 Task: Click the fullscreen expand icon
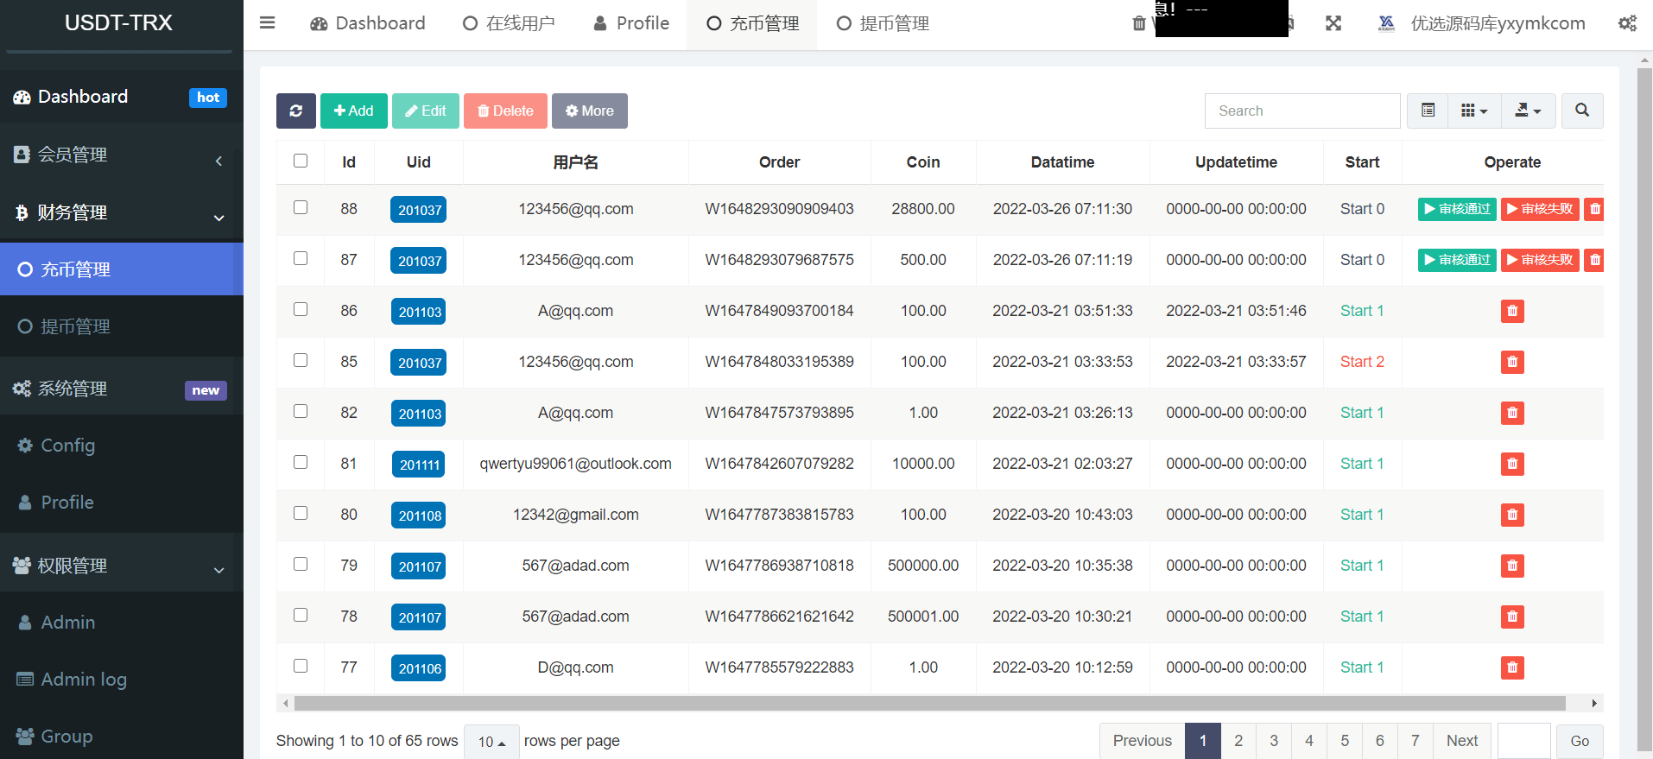coord(1333,23)
